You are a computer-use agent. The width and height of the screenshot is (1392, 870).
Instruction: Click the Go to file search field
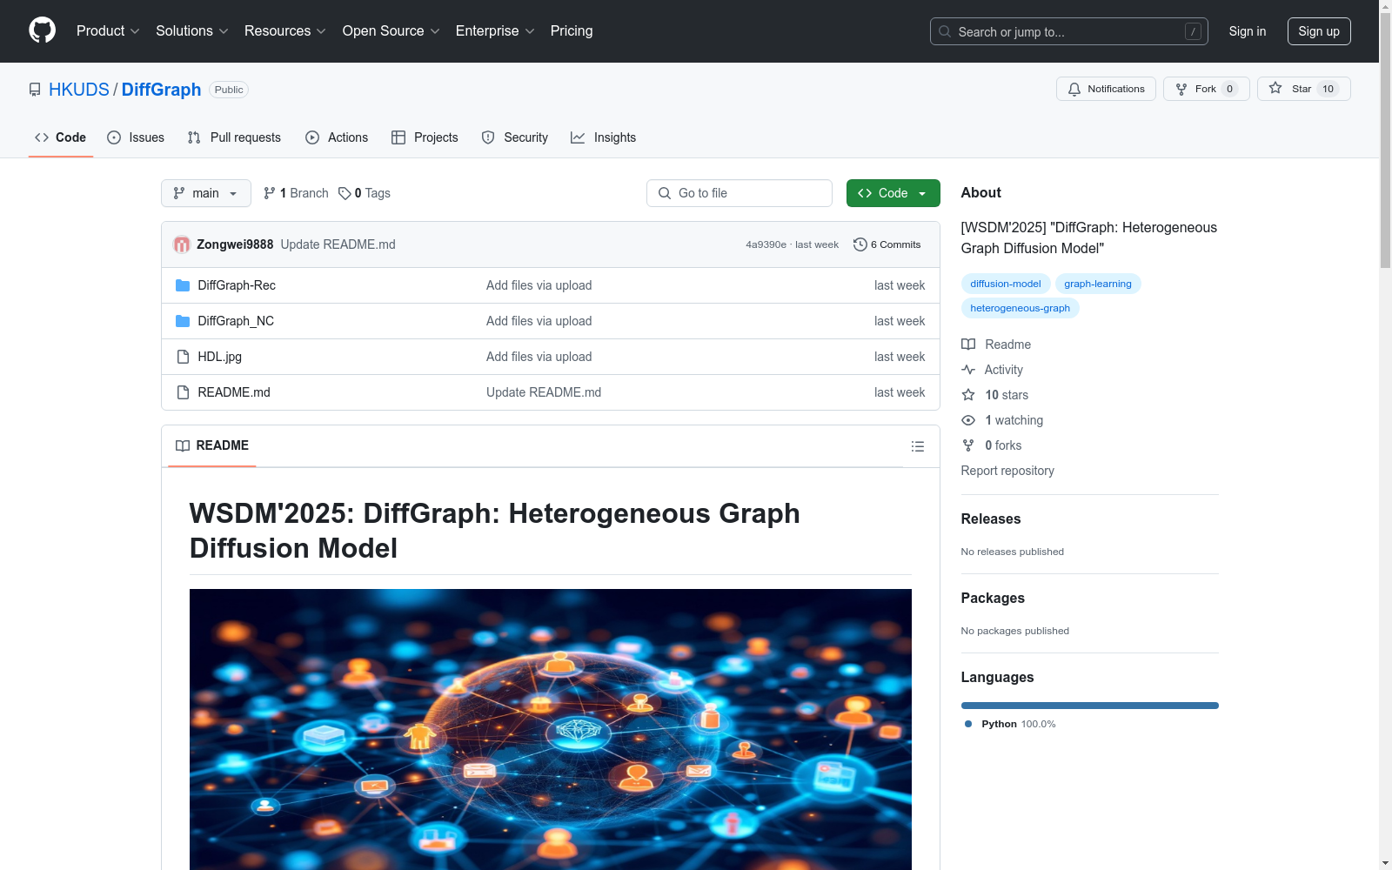pos(739,193)
